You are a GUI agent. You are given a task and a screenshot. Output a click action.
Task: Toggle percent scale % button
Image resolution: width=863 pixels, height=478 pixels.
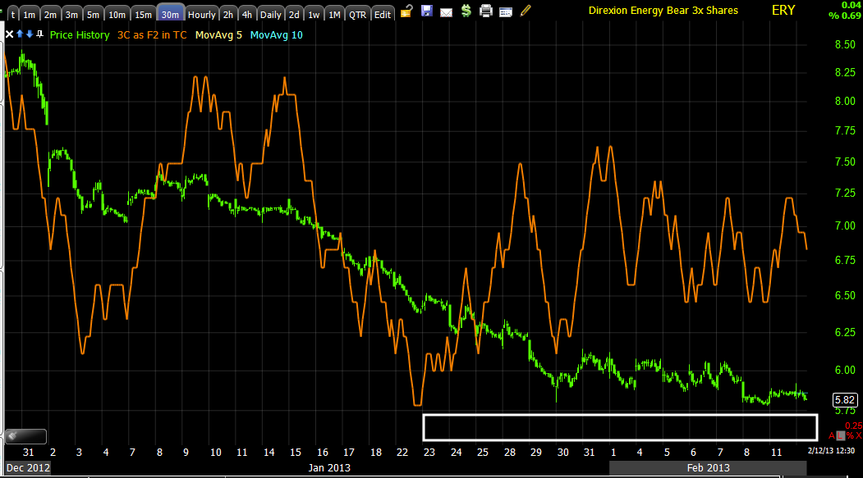point(850,435)
